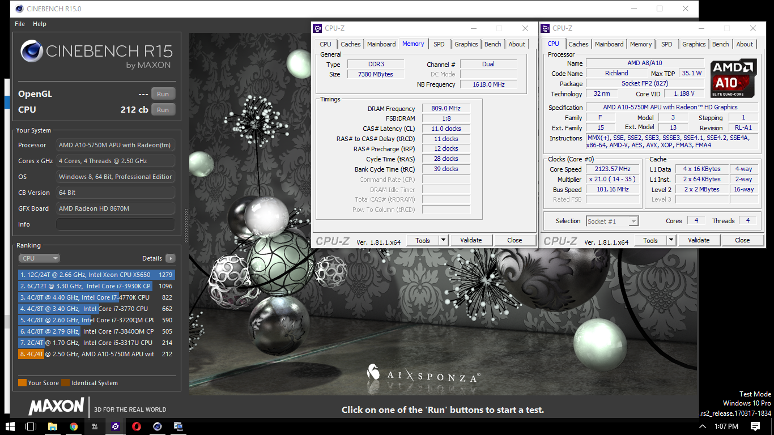The width and height of the screenshot is (774, 435).
Task: Open File Explorer from the taskbar
Action: pyautogui.click(x=53, y=427)
